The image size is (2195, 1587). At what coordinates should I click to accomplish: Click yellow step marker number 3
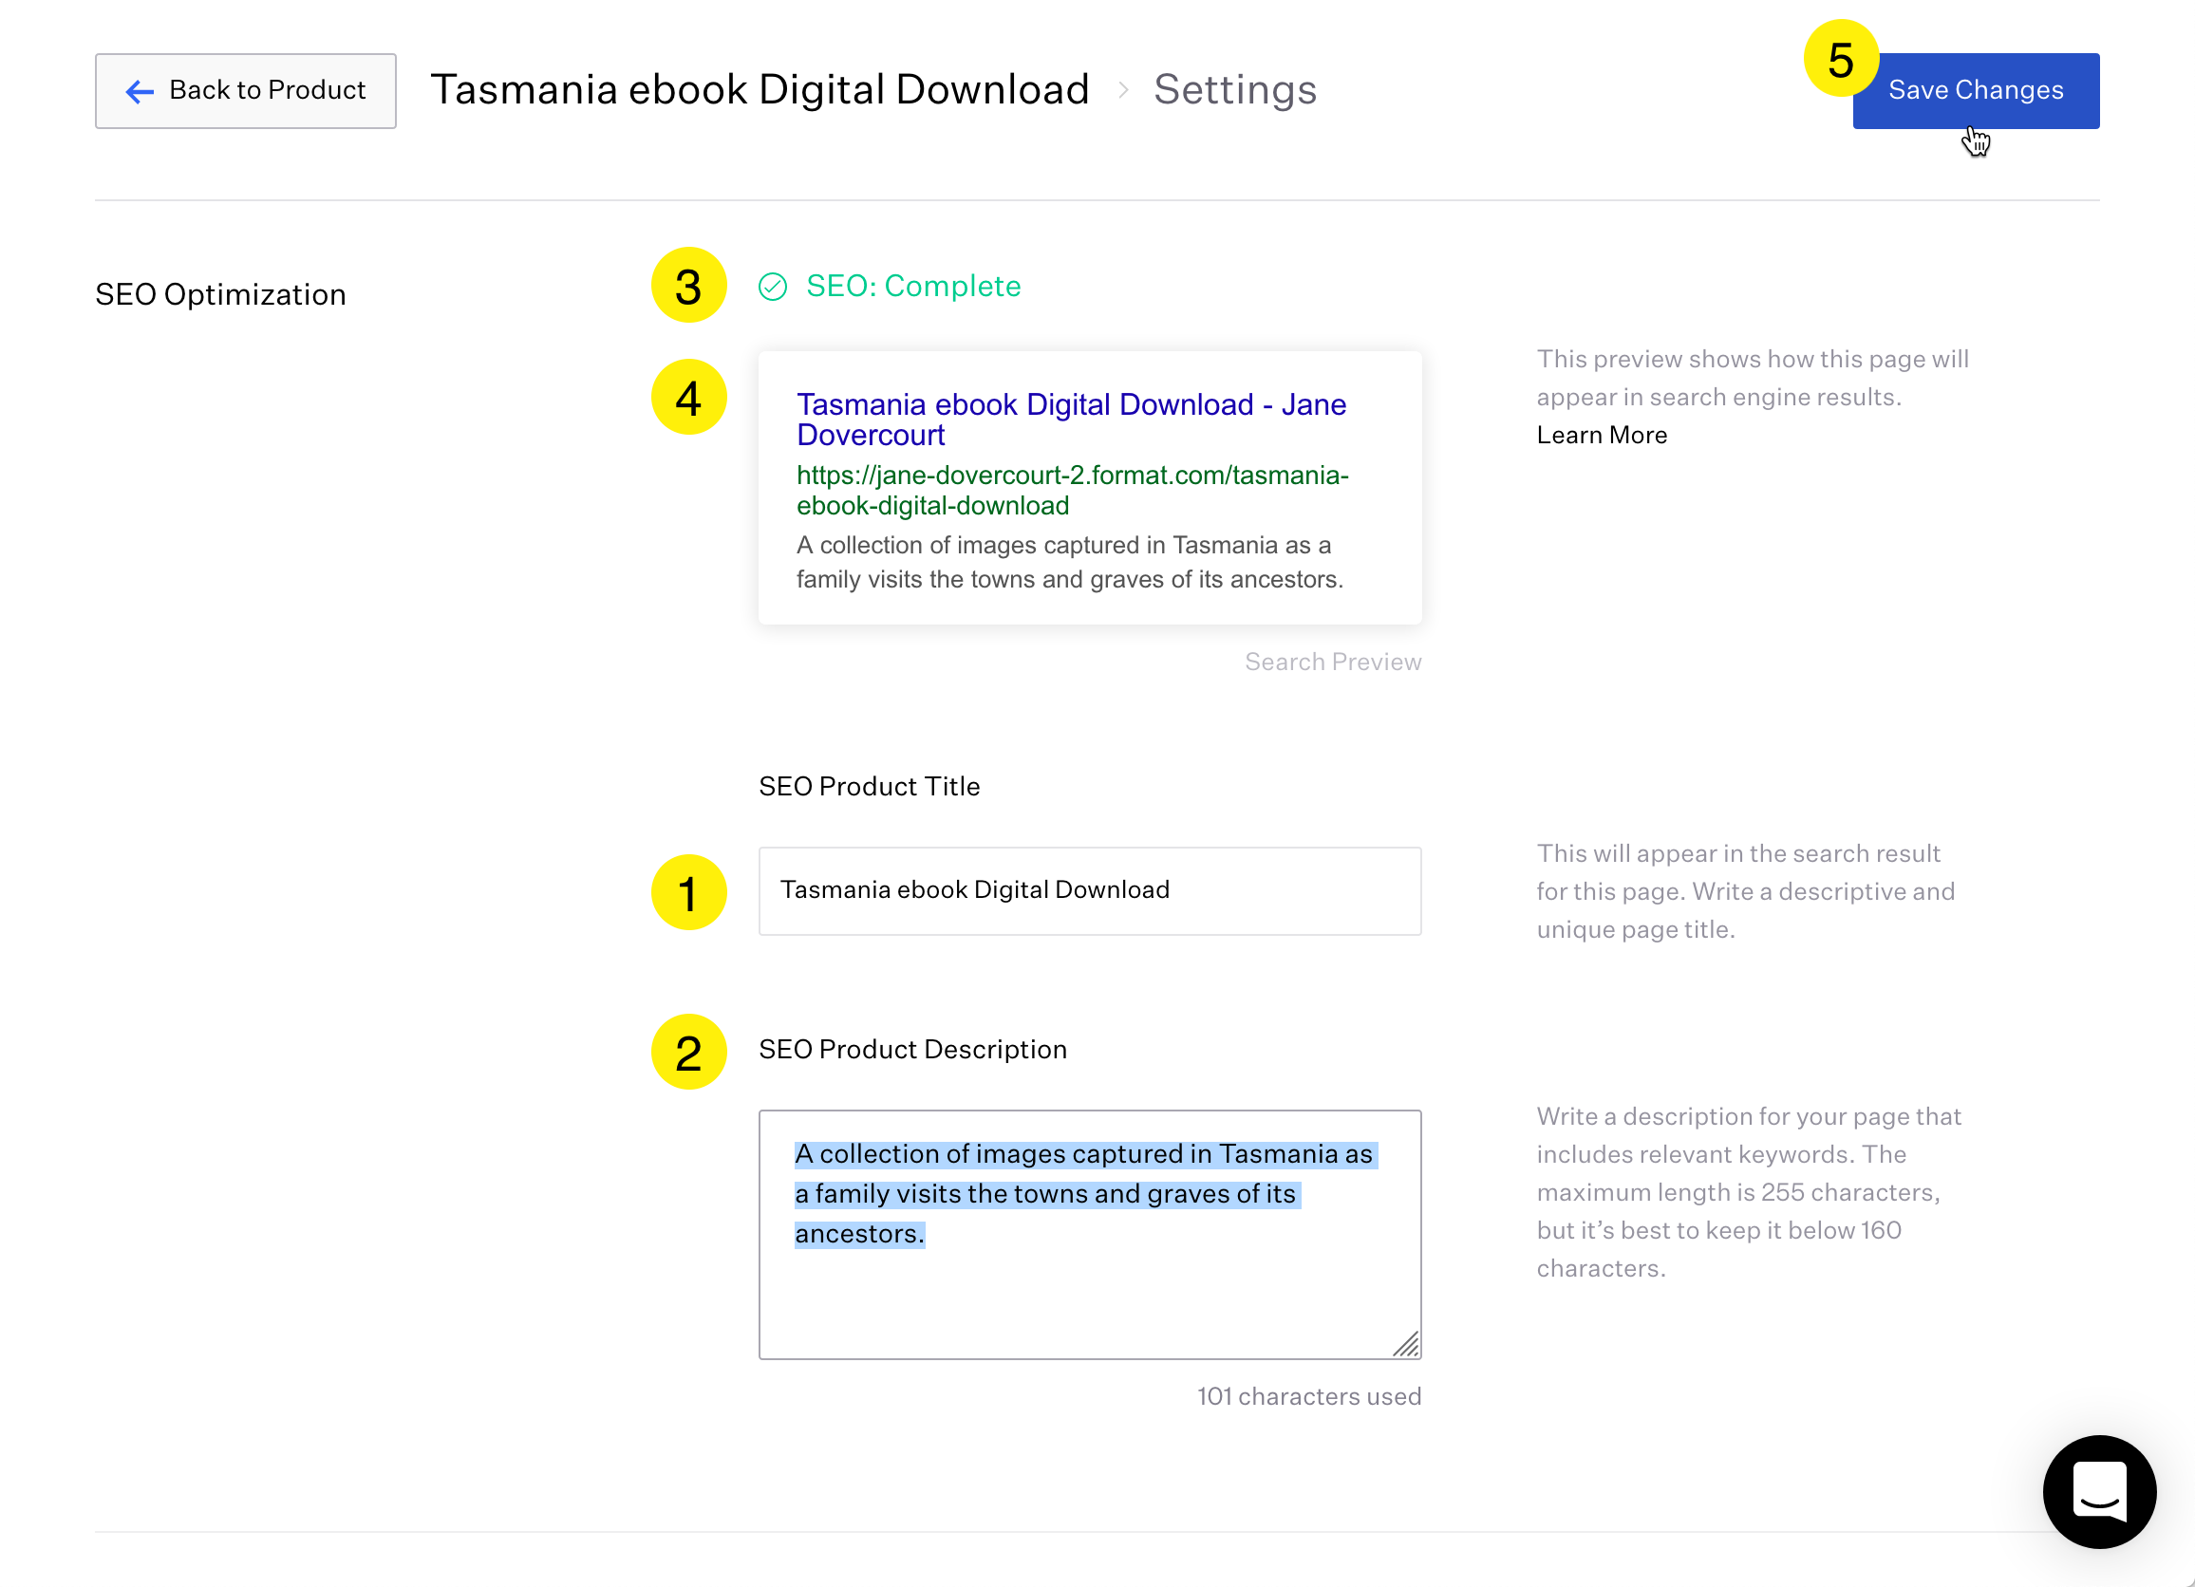point(688,286)
